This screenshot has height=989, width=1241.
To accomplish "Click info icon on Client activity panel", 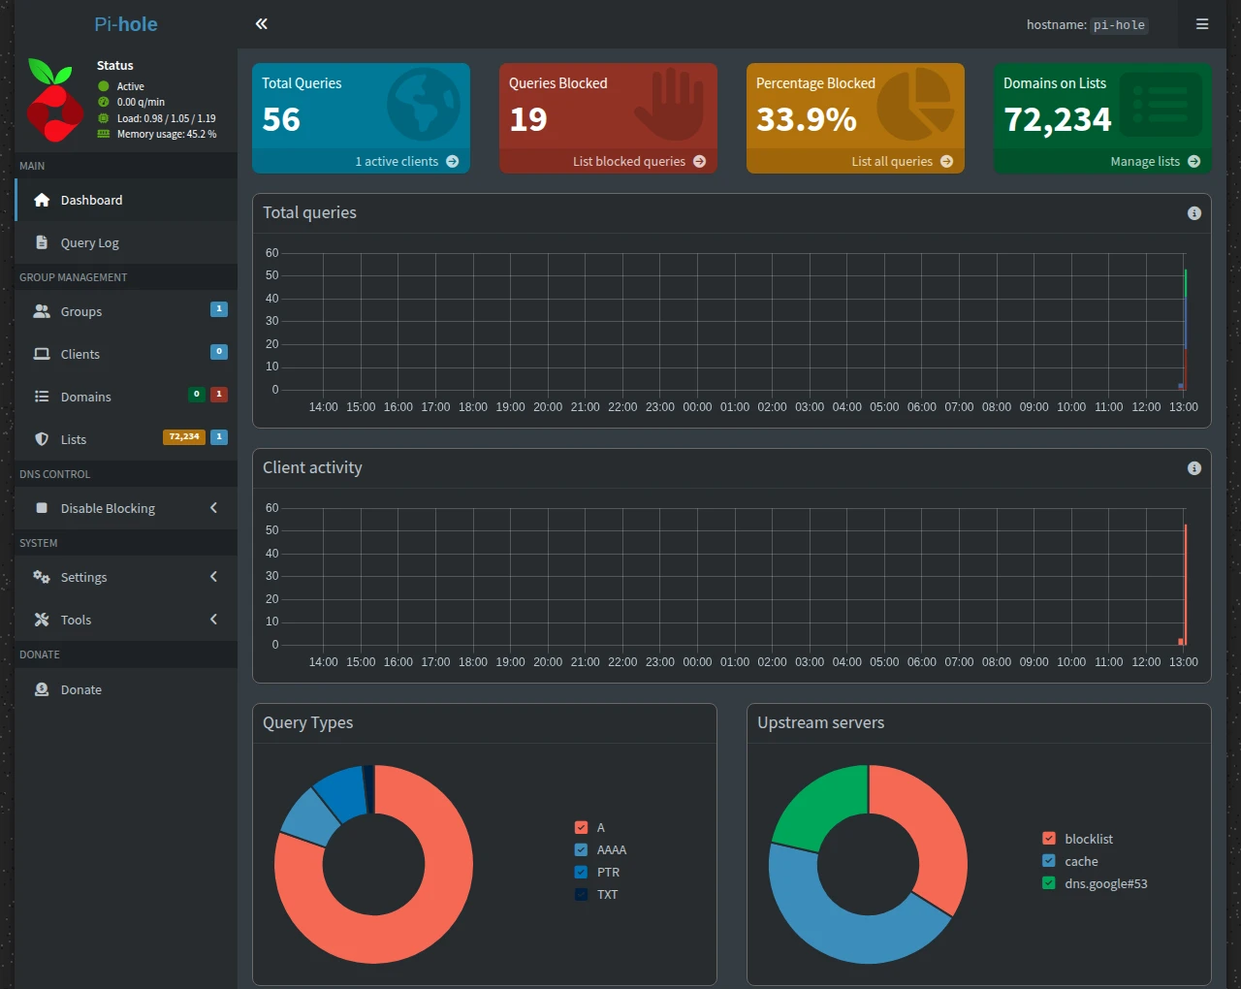I will (1194, 468).
